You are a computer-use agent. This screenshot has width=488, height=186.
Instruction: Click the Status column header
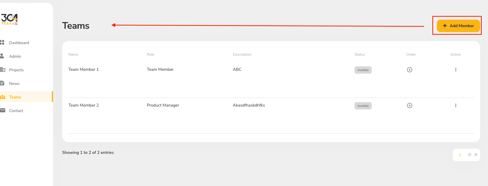(x=359, y=54)
